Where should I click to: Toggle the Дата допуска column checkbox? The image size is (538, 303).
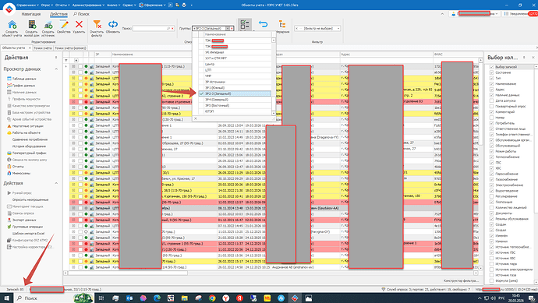click(491, 100)
